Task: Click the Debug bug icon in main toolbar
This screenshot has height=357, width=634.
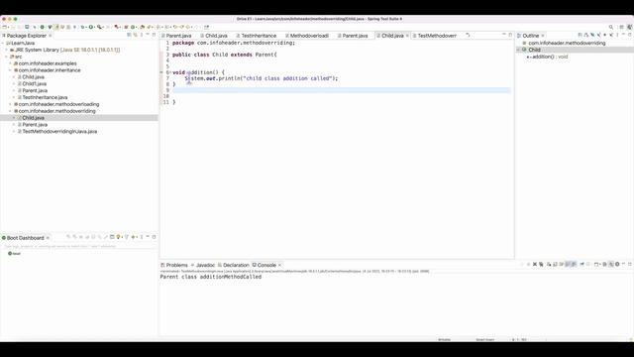Action: [82, 27]
